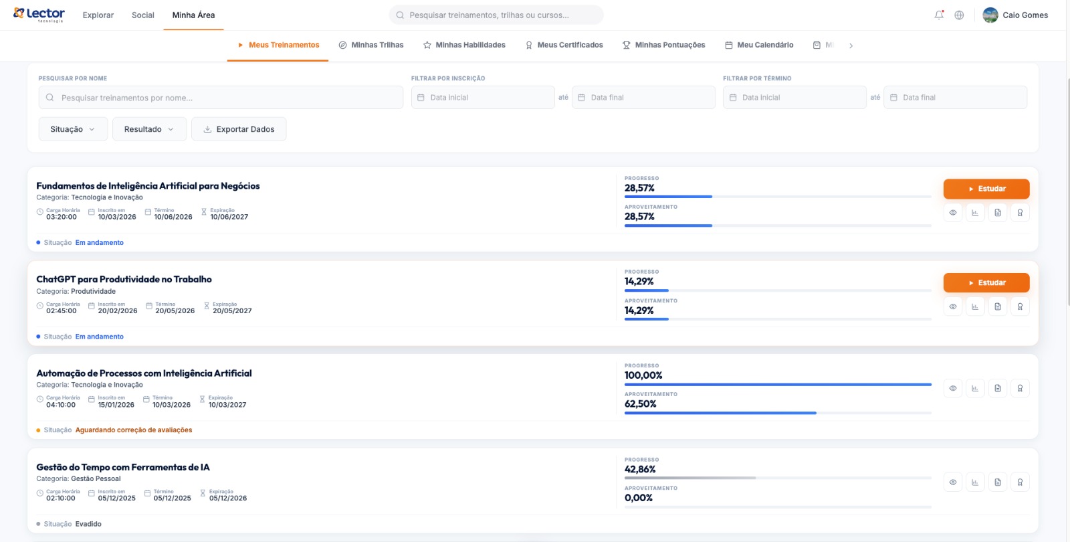Viewport: 1070px width, 542px height.
Task: Click Exportar Dados button
Action: click(239, 129)
